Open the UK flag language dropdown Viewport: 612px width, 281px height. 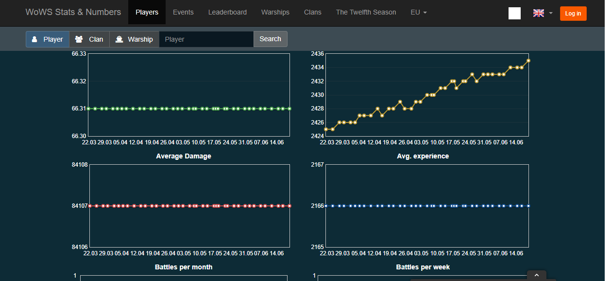(543, 13)
